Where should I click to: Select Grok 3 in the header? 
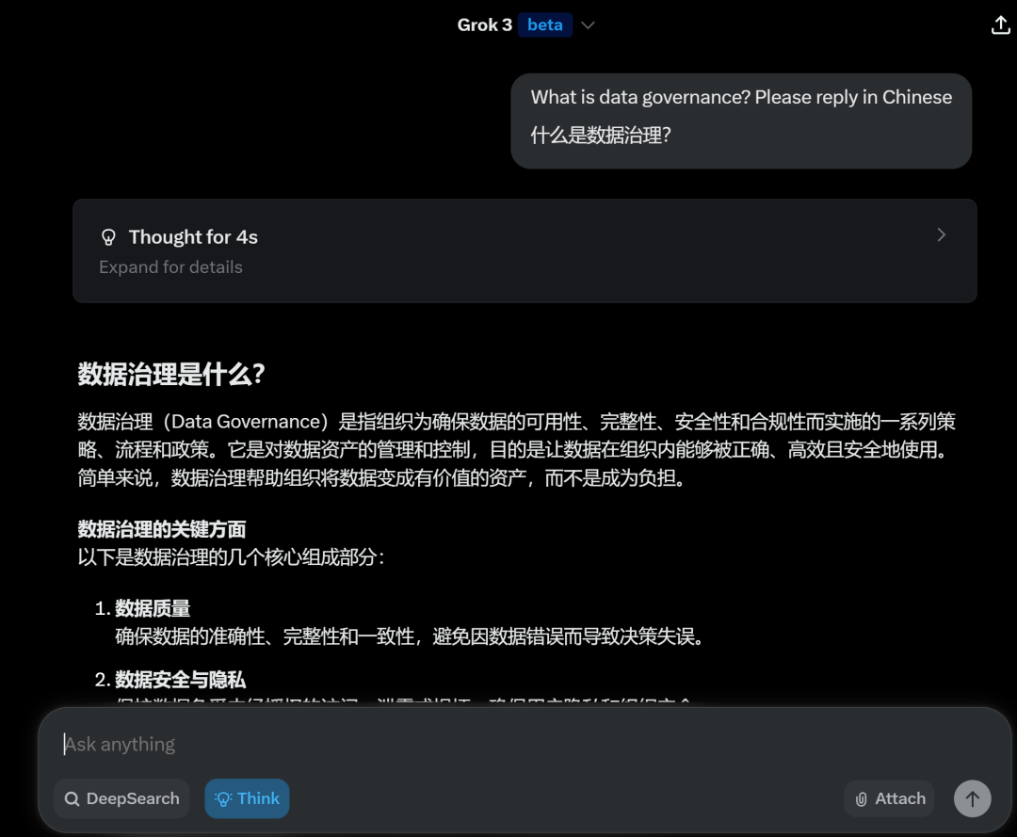click(485, 24)
